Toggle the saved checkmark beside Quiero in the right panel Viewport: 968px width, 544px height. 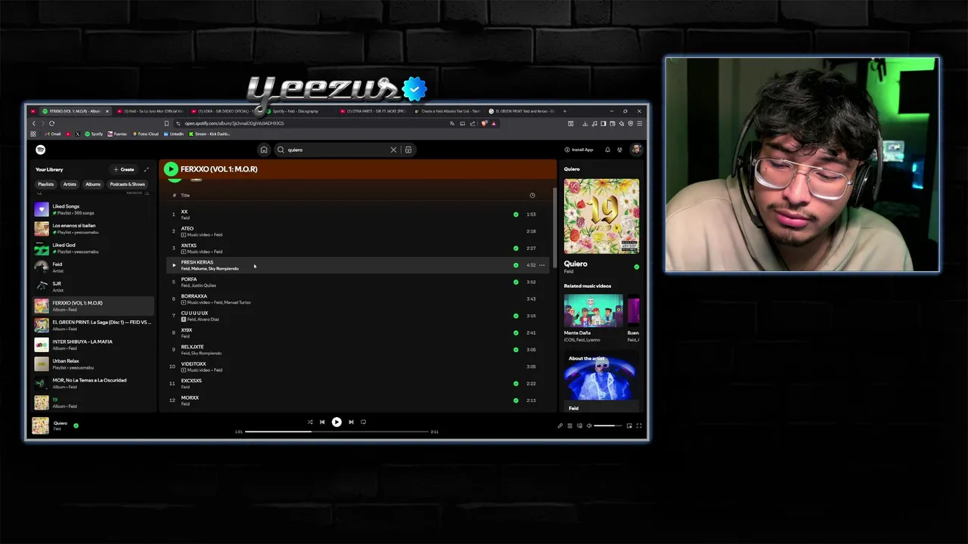pos(636,267)
